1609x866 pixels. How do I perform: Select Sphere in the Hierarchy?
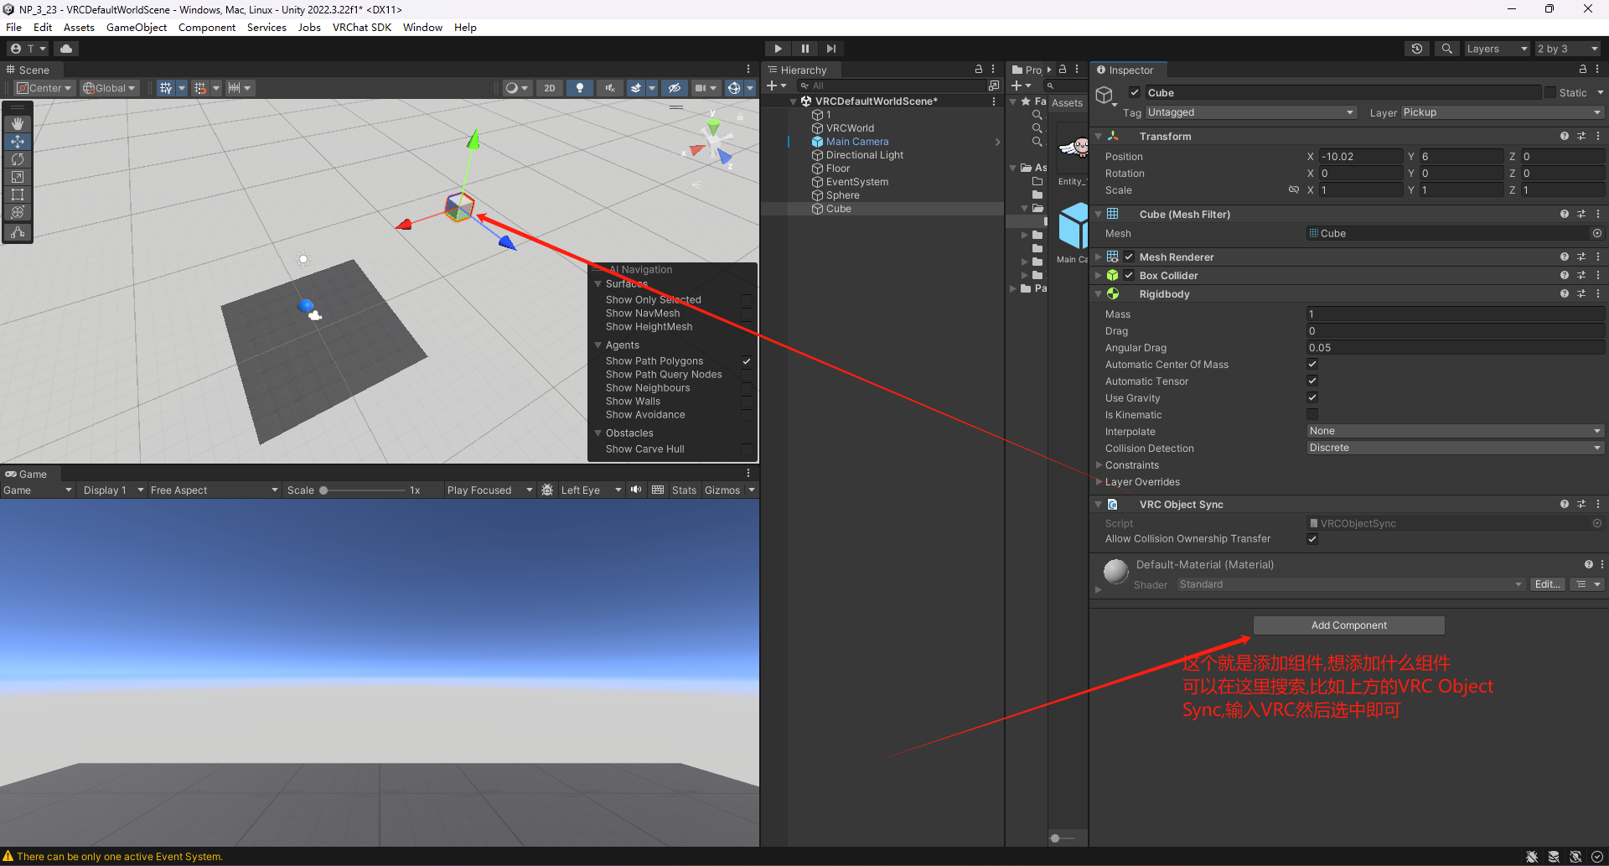point(843,195)
